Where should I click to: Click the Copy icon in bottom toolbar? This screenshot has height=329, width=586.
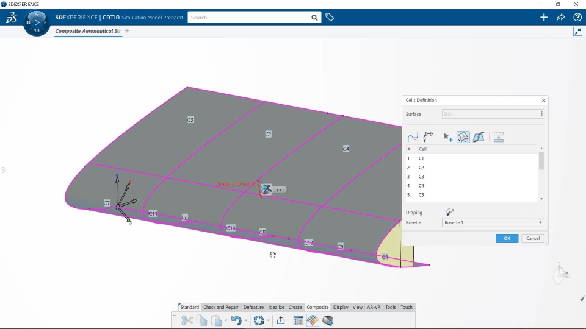[x=202, y=320]
